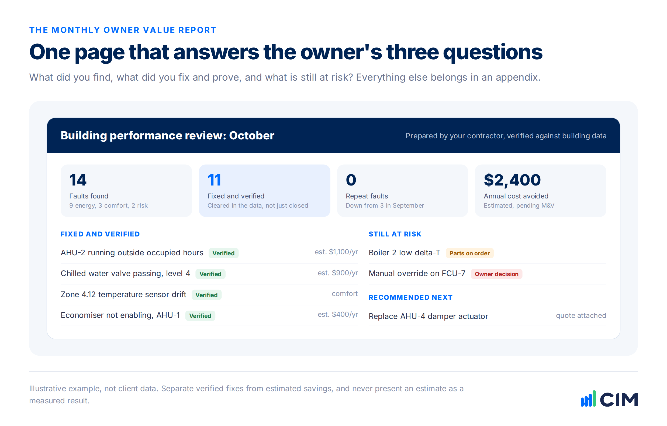Click the 'est. $1,100/yr' value
This screenshot has width=667, height=426.
pyautogui.click(x=336, y=252)
